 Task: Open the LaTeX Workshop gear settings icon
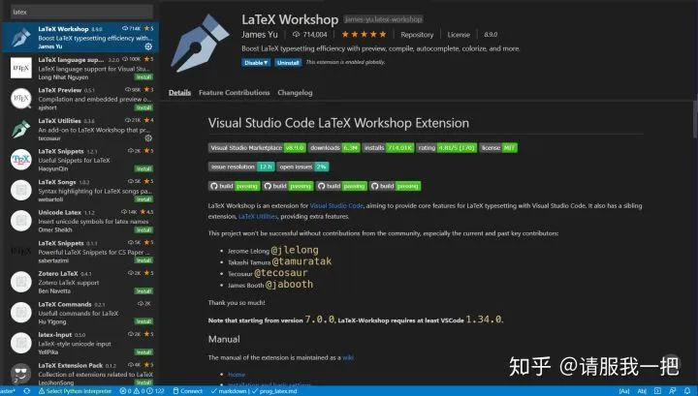point(148,46)
